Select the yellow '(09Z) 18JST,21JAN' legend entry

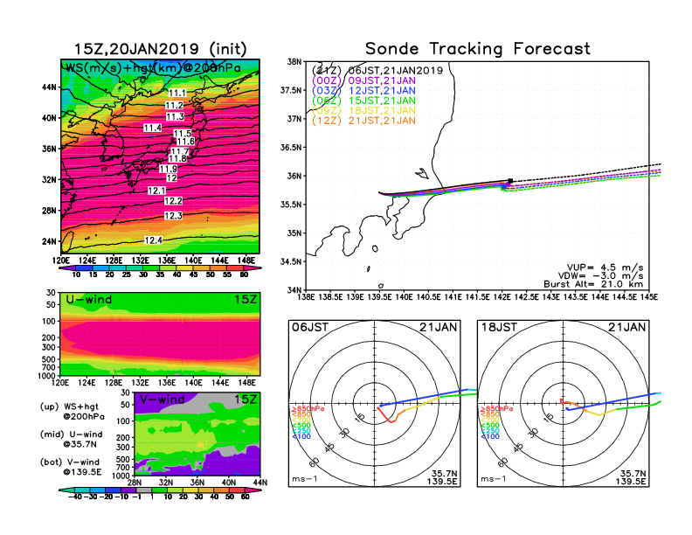pyautogui.click(x=363, y=111)
